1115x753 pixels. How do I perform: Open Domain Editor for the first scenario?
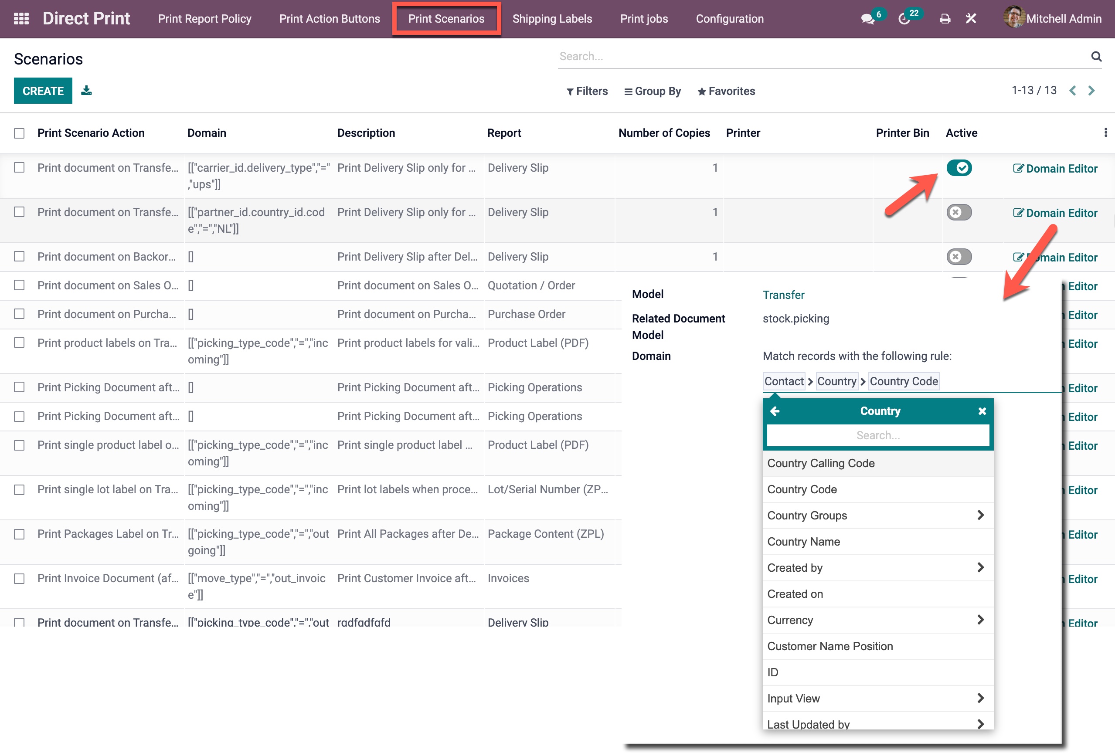coord(1055,168)
